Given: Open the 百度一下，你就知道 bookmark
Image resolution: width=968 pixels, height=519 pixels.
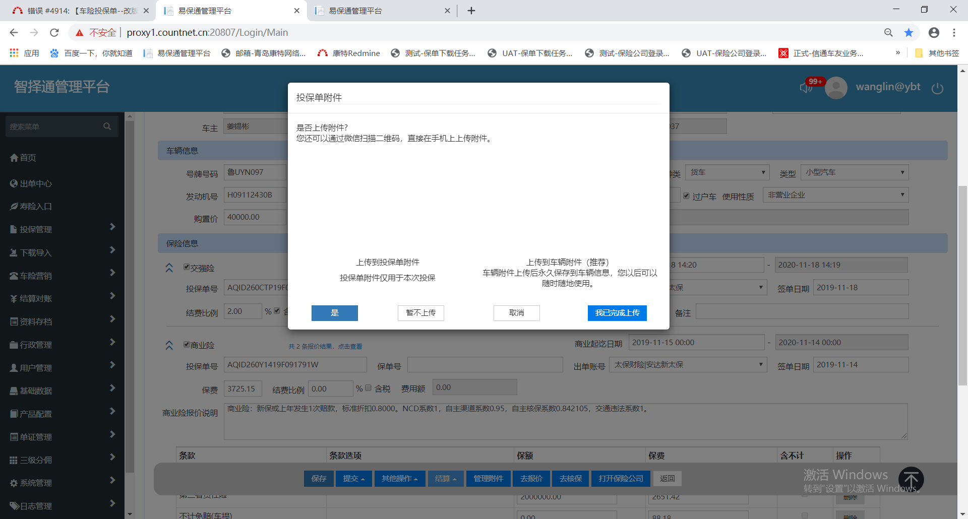Looking at the screenshot, I should point(91,53).
